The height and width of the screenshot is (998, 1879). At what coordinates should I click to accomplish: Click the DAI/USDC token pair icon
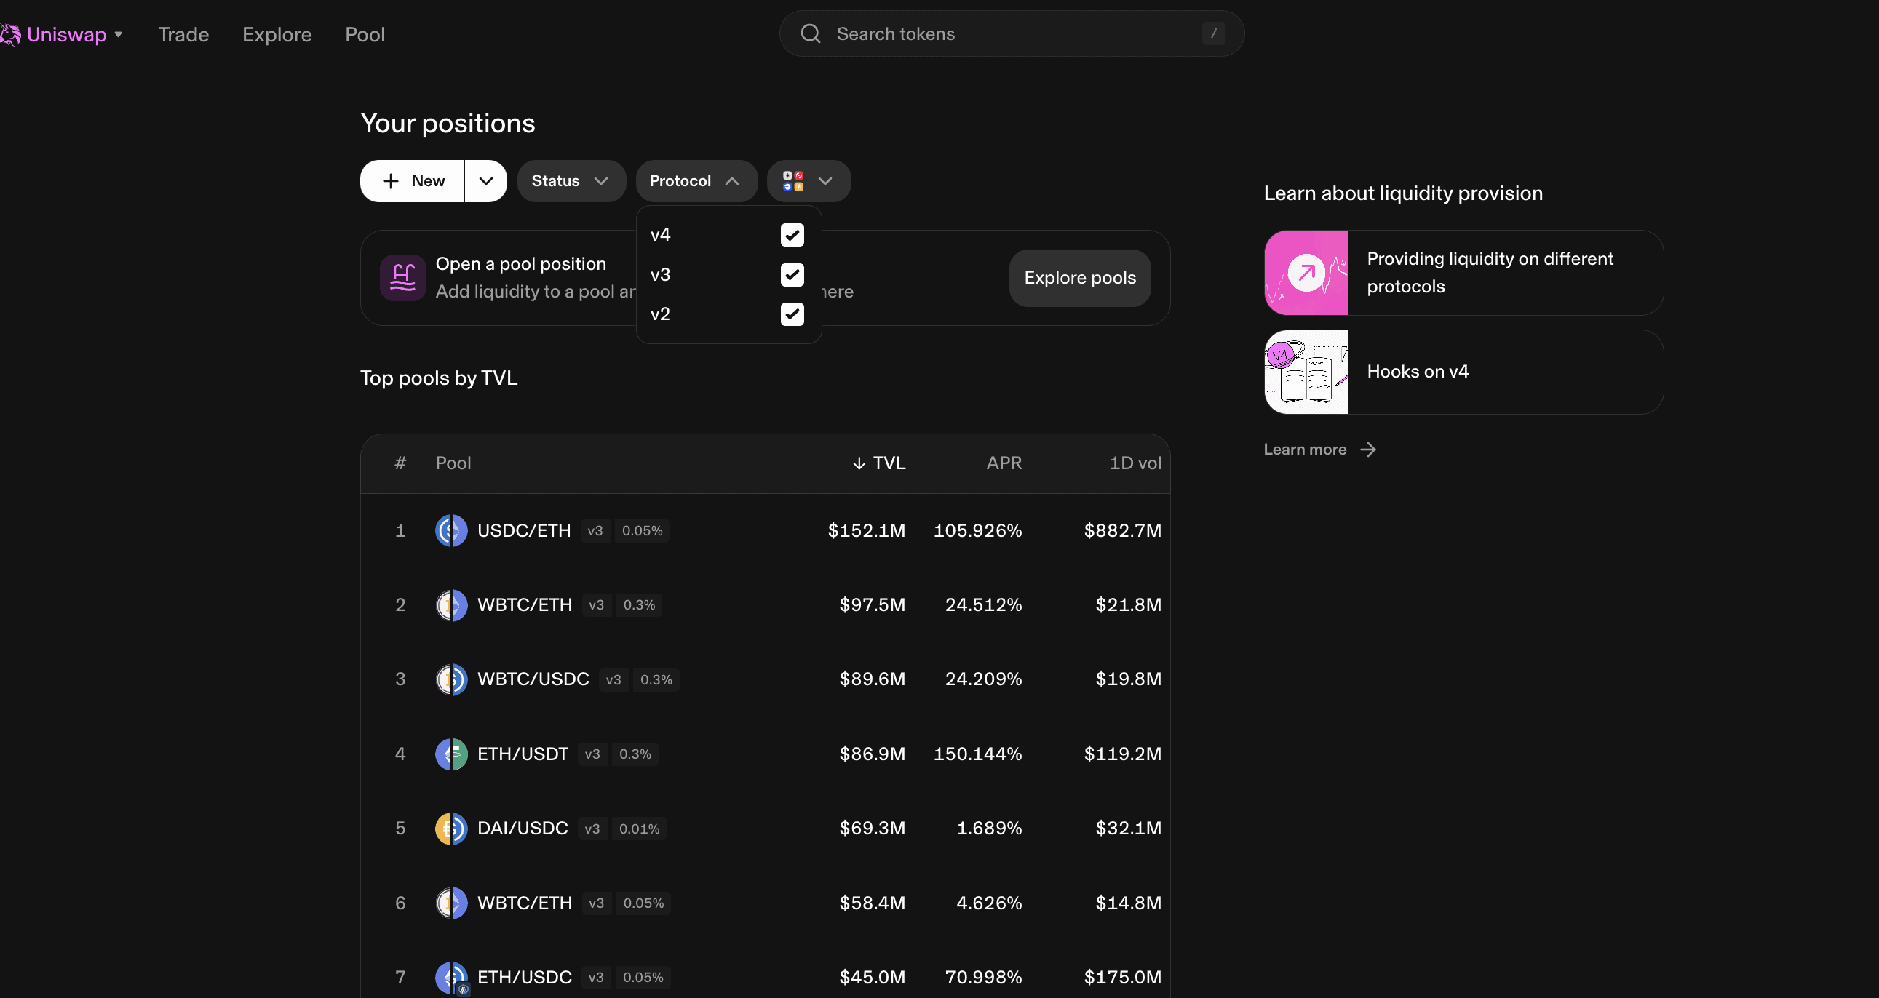tap(451, 829)
